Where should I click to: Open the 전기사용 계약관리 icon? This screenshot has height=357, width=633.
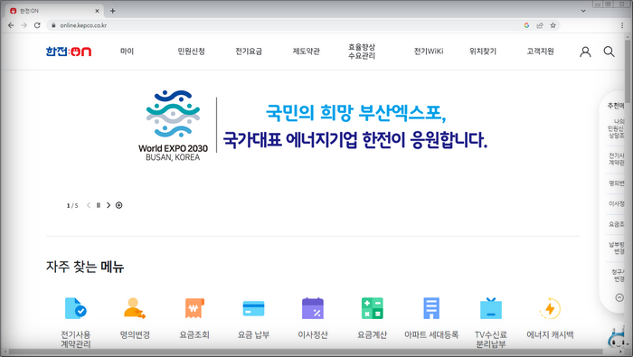coord(75,308)
